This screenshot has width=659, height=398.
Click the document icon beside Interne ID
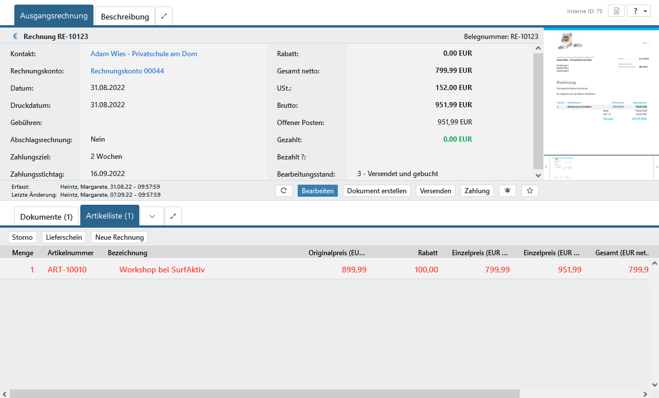click(x=616, y=11)
